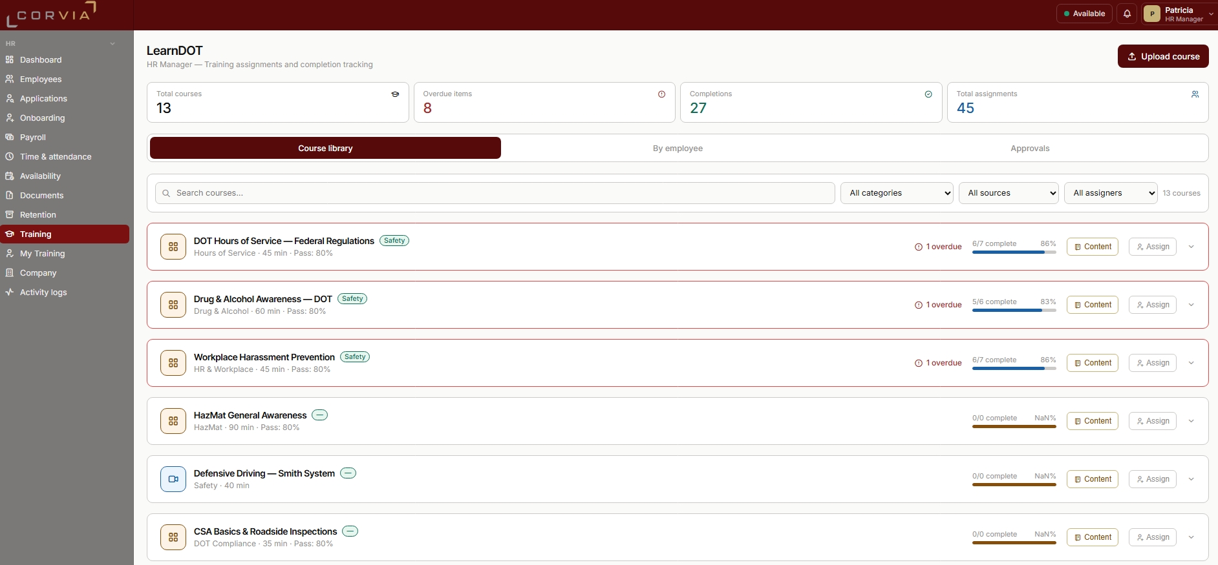Screen dimensions: 1218x565
Task: Expand the DOT Hours of Service row
Action: [1191, 247]
